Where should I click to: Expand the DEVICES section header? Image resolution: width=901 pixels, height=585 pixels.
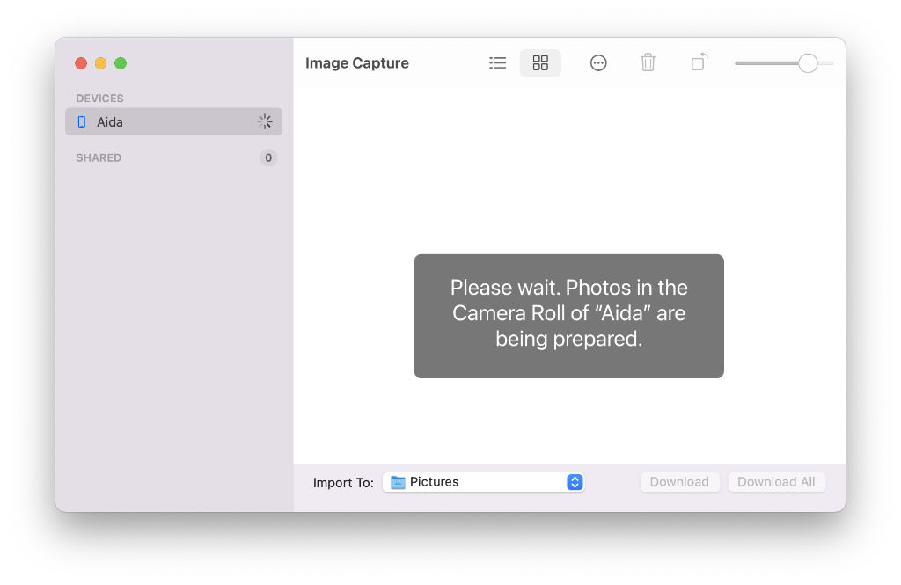99,99
